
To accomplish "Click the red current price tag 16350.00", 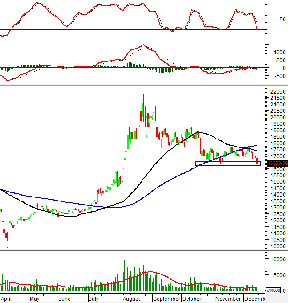I will click(x=276, y=163).
